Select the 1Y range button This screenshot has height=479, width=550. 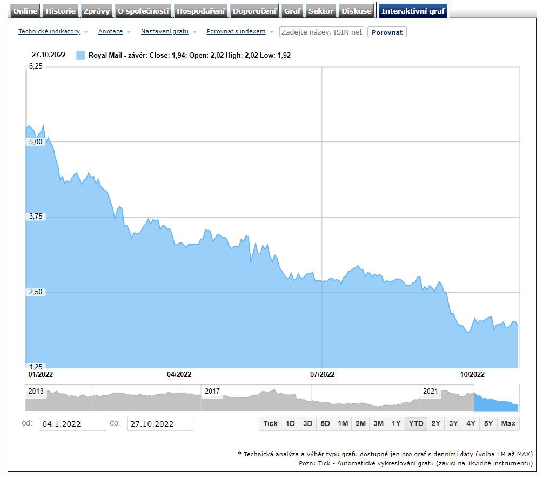[396, 423]
